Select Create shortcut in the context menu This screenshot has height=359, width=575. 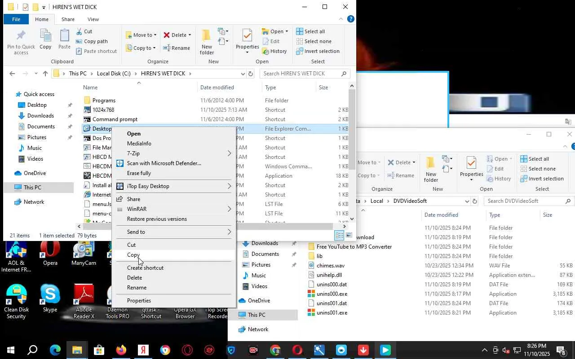[145, 268]
